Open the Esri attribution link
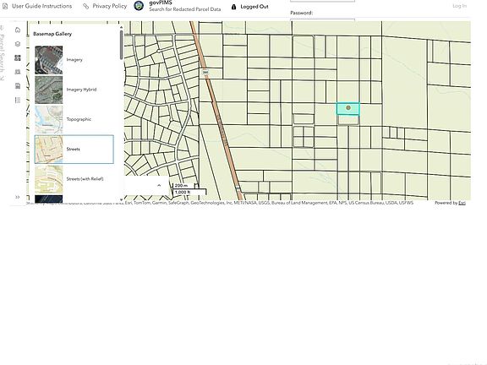The image size is (487, 365). pos(462,203)
